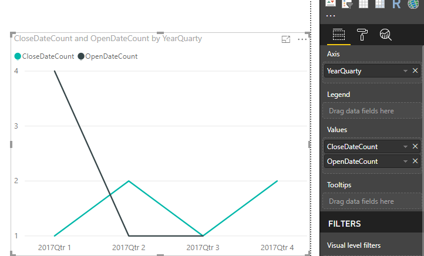Expand CloseDateCount field dropdown arrow

pos(405,147)
